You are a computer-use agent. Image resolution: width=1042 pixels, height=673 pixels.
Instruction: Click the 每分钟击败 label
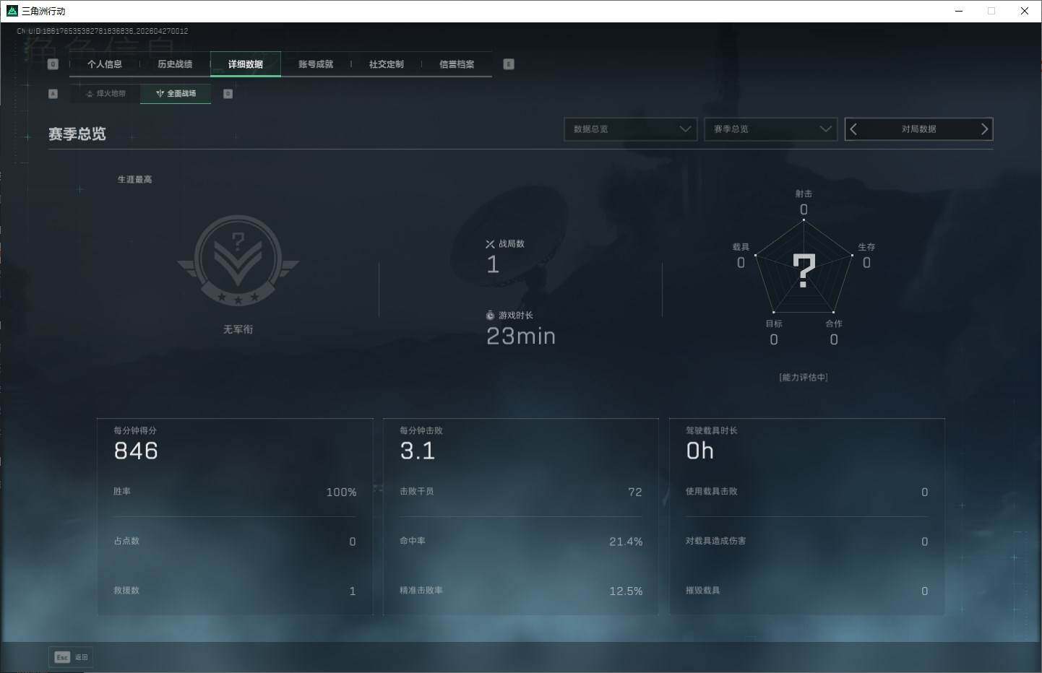(x=421, y=430)
